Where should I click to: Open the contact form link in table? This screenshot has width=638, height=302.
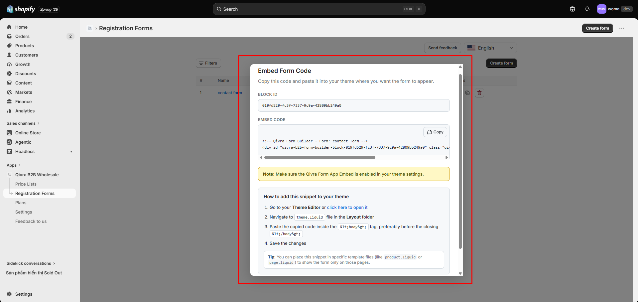tap(230, 93)
